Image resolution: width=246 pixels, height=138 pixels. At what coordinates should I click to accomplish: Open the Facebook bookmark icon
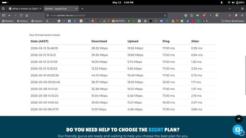tap(188, 21)
